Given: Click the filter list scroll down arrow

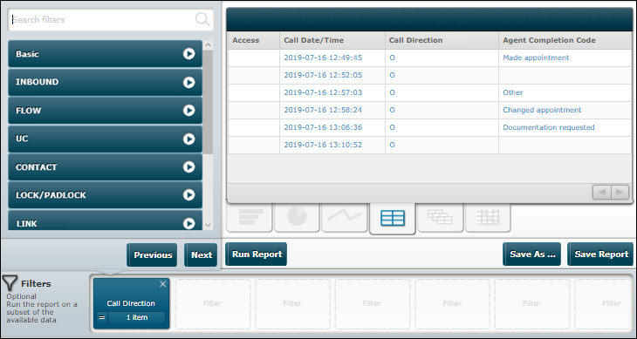Looking at the screenshot, I should pos(208,225).
